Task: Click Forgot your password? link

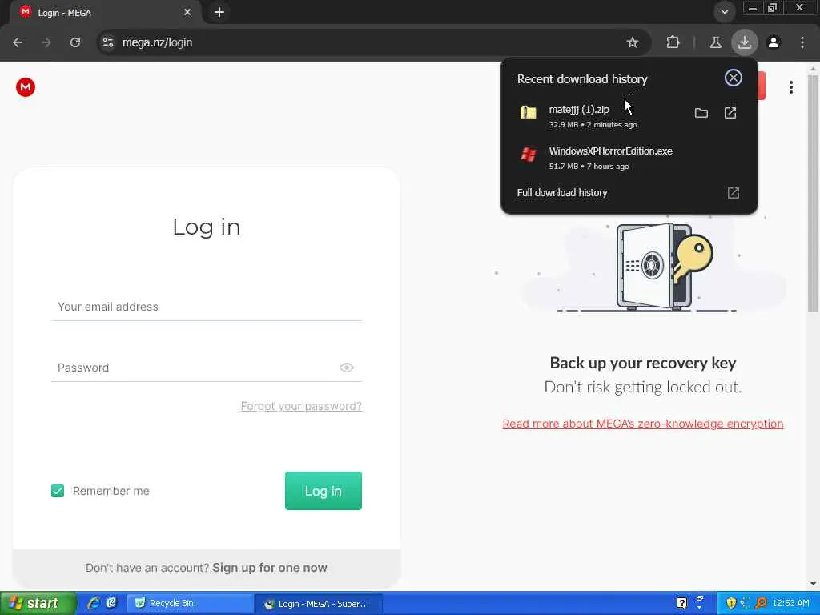Action: tap(301, 406)
